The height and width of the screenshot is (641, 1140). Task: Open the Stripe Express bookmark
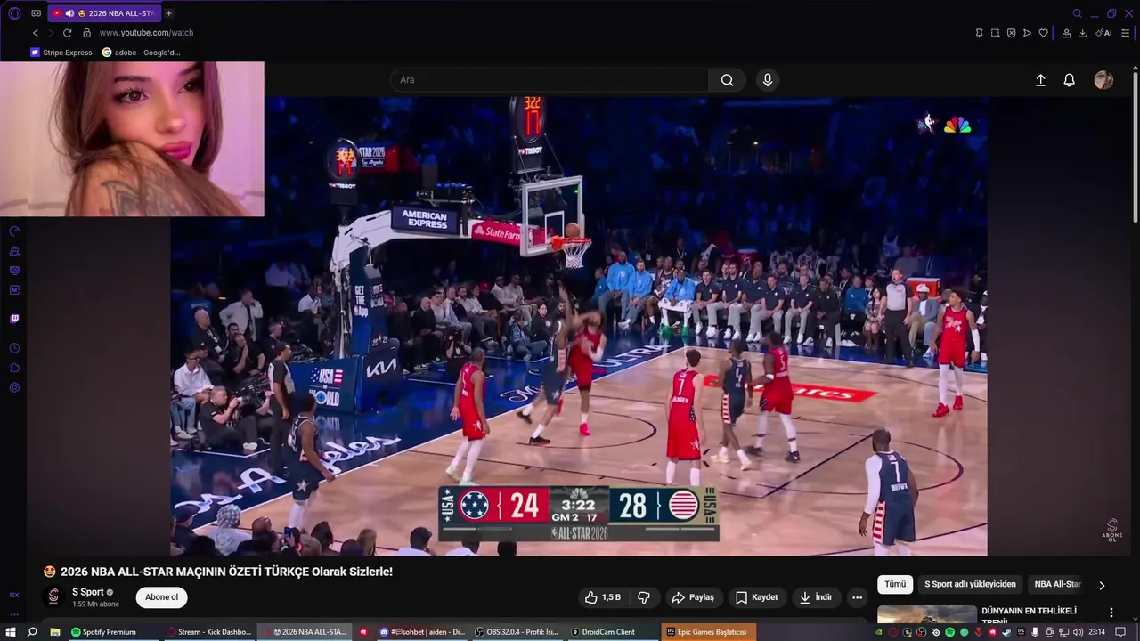pyautogui.click(x=61, y=53)
